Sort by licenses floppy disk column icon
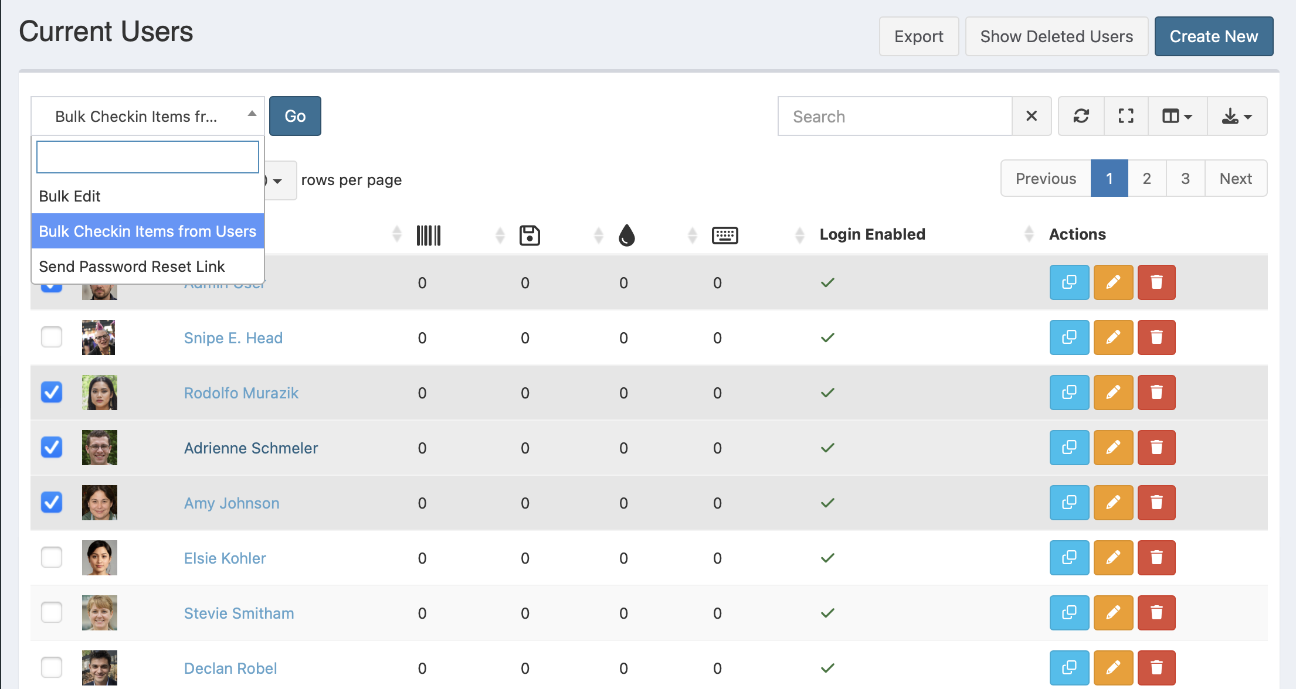Viewport: 1296px width, 689px height. pos(530,235)
